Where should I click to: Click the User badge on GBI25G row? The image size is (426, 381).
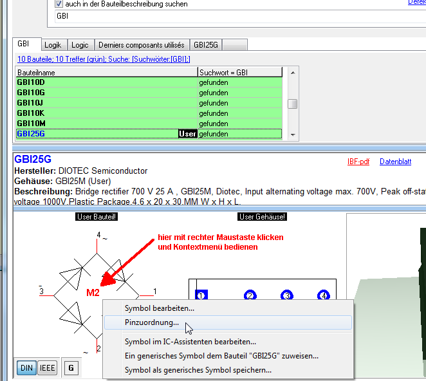click(188, 134)
